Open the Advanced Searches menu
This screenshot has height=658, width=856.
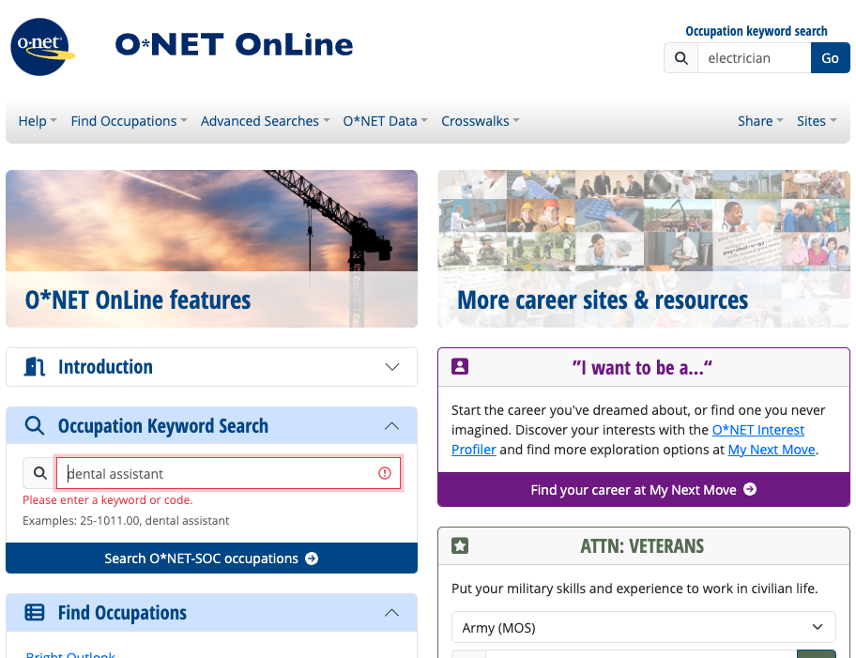coord(266,121)
